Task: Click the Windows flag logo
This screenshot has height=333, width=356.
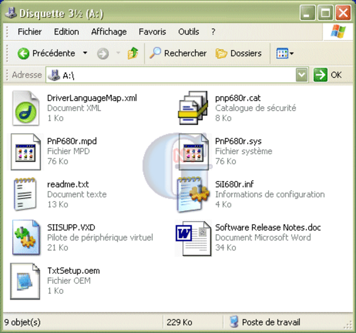Action: pos(338,32)
